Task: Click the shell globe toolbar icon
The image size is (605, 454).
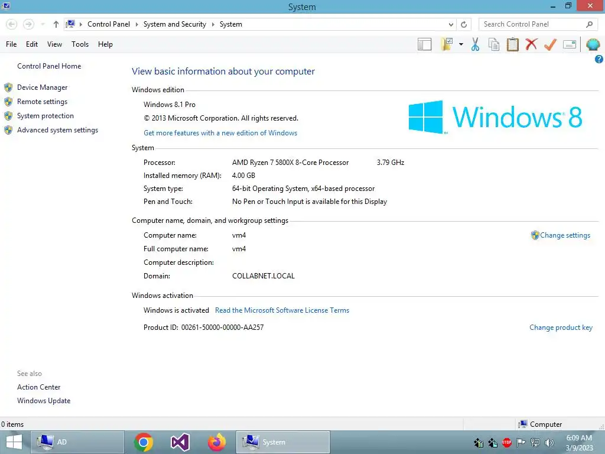Action: pos(593,44)
